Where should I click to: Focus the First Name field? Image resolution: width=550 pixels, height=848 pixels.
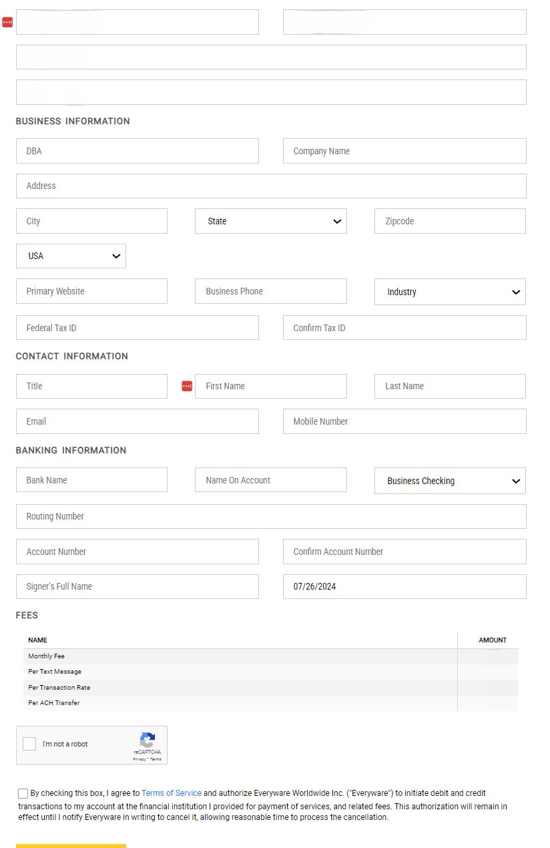pyautogui.click(x=271, y=386)
